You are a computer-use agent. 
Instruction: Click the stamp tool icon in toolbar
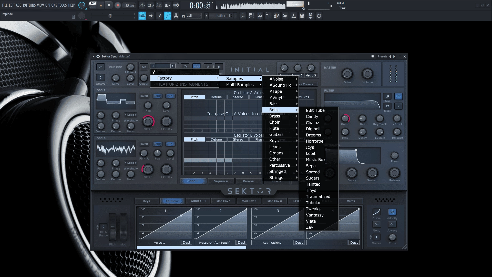[x=176, y=16]
